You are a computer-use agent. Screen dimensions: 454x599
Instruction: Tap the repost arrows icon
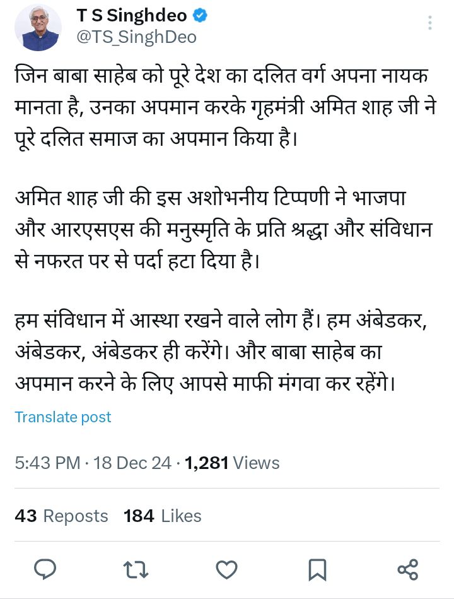136,570
